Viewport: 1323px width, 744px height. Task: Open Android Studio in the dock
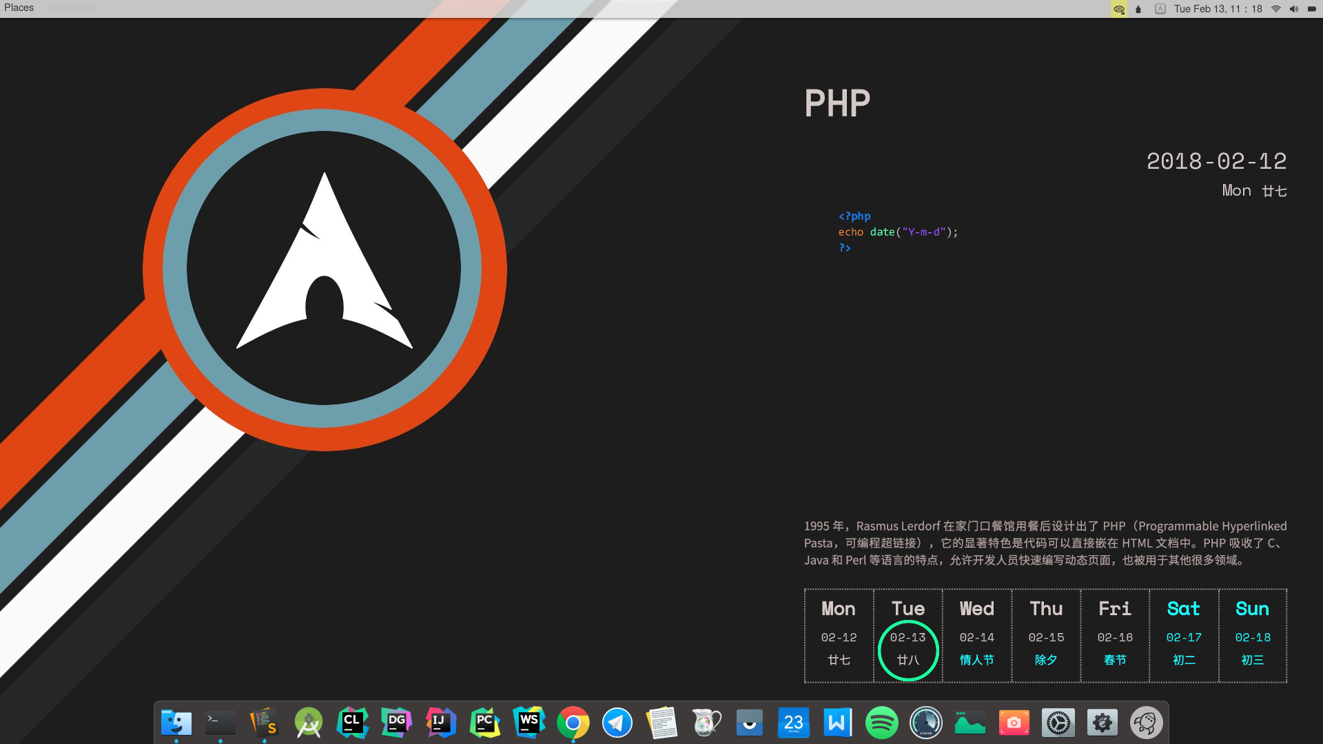(x=308, y=723)
